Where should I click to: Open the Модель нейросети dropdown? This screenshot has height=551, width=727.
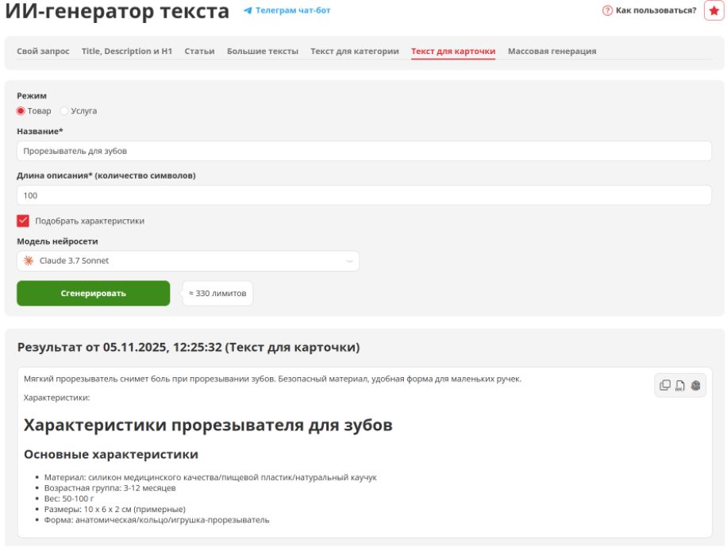pos(187,260)
